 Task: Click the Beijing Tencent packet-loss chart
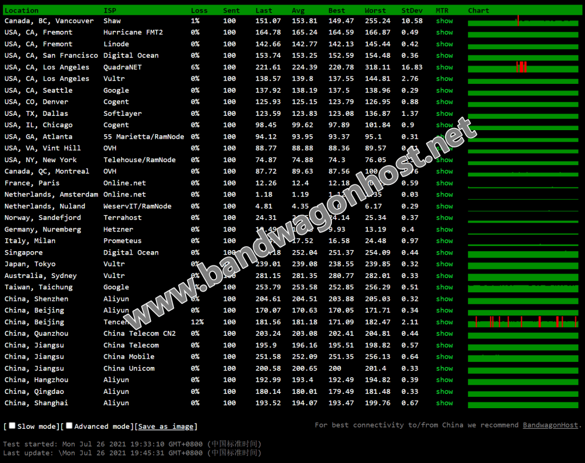coord(523,322)
